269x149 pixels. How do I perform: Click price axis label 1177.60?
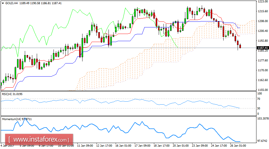(x=263, y=60)
